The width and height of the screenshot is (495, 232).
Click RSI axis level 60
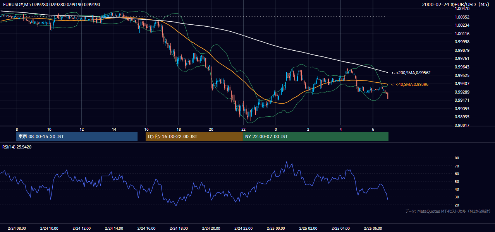pos(457,174)
